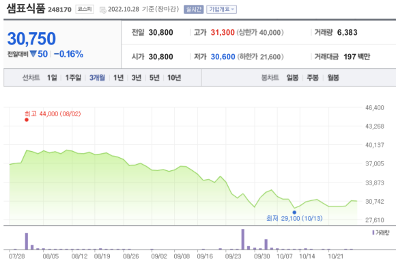This screenshot has width=396, height=268.
Task: Click the blue lowest-price dot marker
Action: (294, 213)
